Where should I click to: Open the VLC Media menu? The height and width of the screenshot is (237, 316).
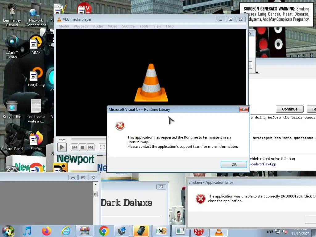(x=64, y=26)
